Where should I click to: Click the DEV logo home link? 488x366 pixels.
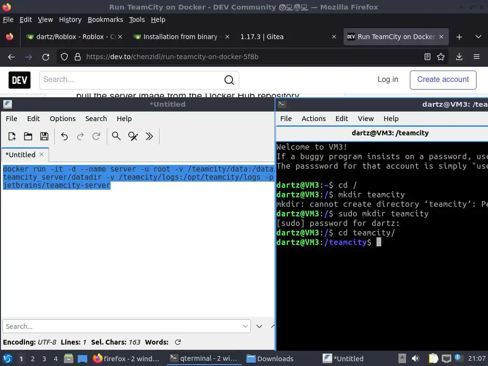[x=20, y=80]
